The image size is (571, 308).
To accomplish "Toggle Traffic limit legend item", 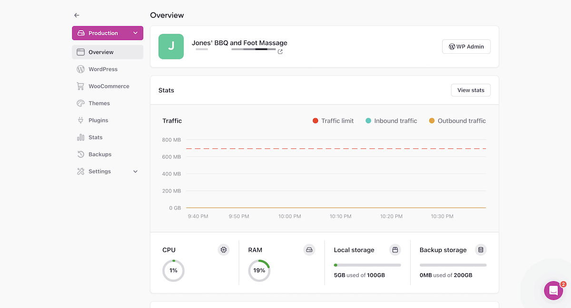I will tap(333, 121).
